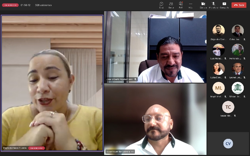This screenshot has width=250, height=156.
Task: Turn on the Cámara
Action: click(203, 5)
